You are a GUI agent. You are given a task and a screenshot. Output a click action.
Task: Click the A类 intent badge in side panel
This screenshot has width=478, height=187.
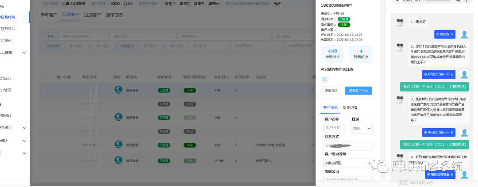pyautogui.click(x=344, y=25)
